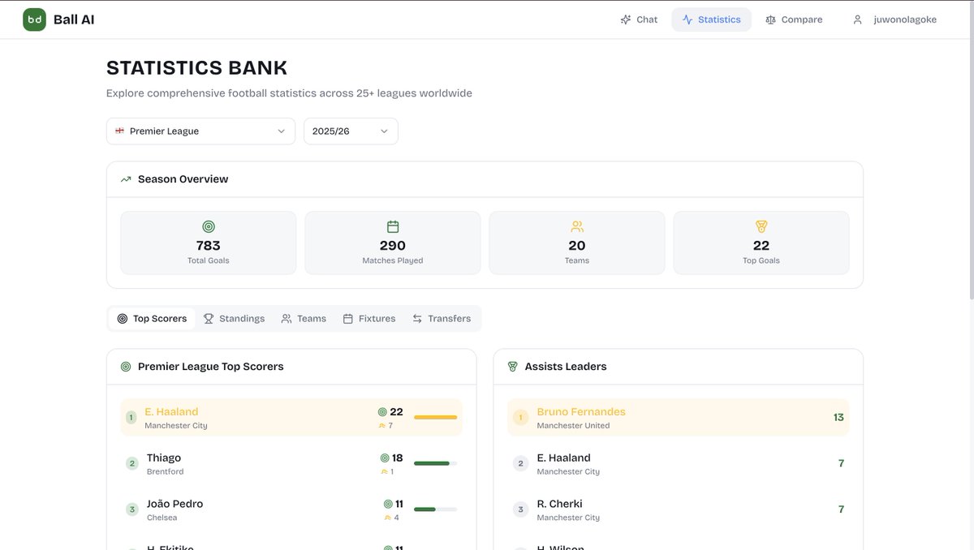Click Haaland's assists icon beside 7

point(382,426)
